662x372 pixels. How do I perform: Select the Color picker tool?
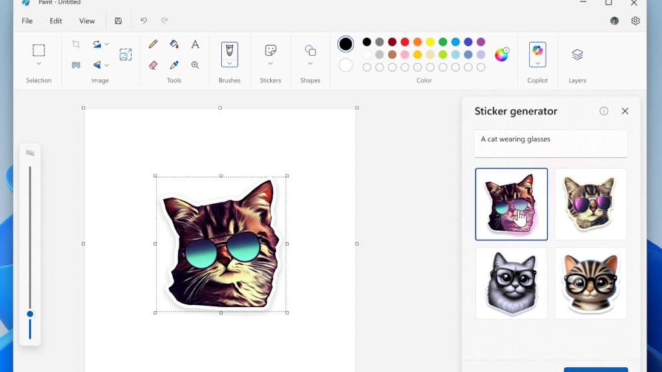173,65
